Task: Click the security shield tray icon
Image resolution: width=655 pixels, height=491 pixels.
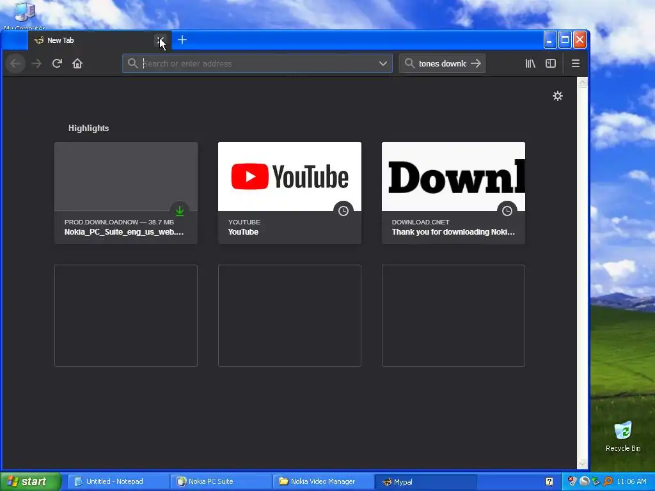Action: [x=572, y=481]
